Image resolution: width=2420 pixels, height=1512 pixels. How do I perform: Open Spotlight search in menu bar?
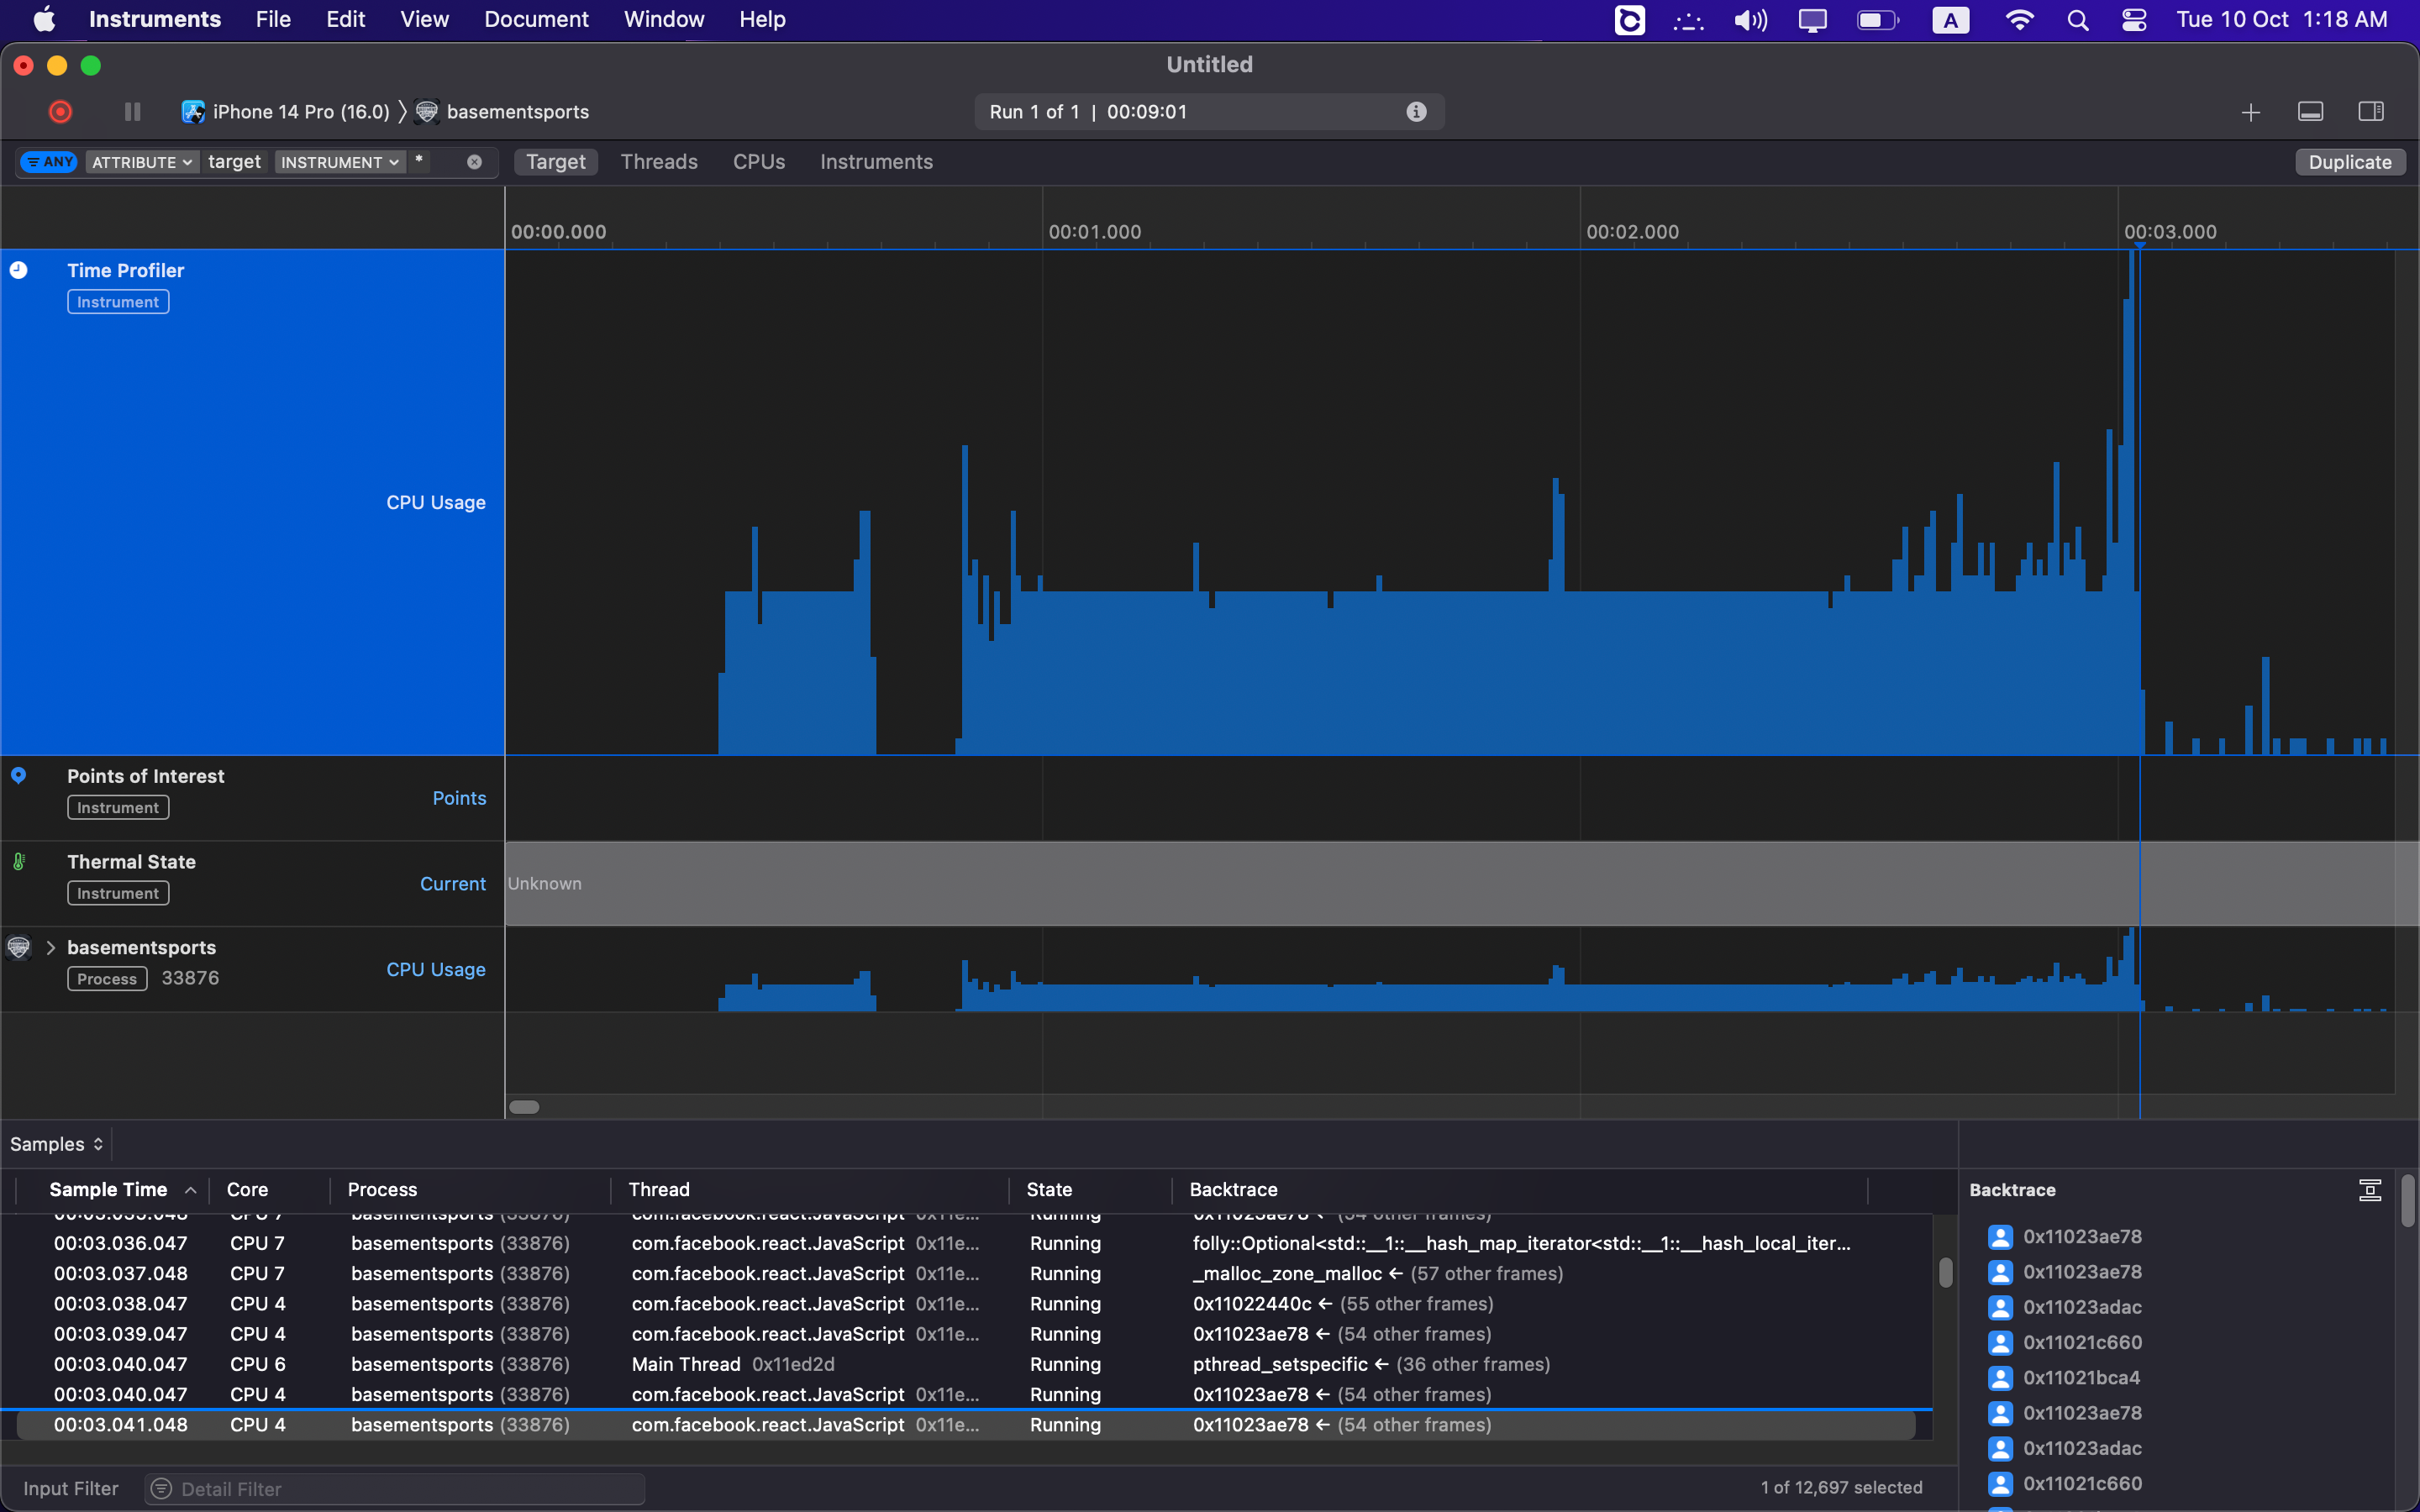[2077, 20]
